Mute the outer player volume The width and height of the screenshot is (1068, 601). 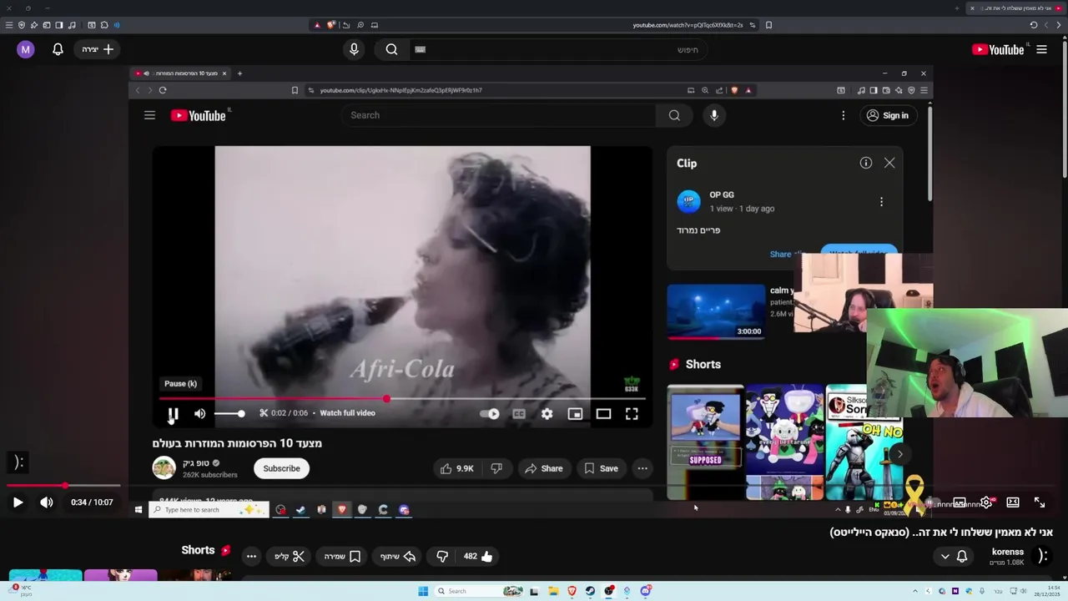tap(47, 503)
